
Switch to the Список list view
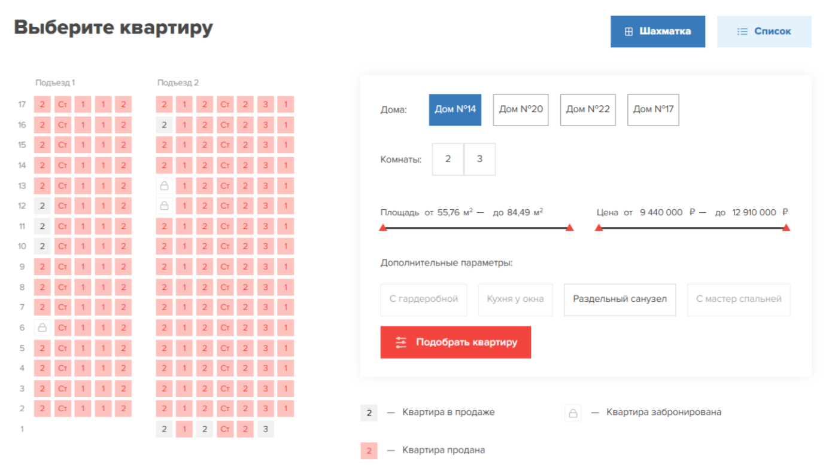click(x=764, y=32)
